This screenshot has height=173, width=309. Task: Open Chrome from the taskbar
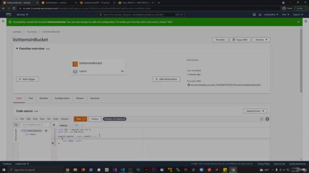(68, 170)
